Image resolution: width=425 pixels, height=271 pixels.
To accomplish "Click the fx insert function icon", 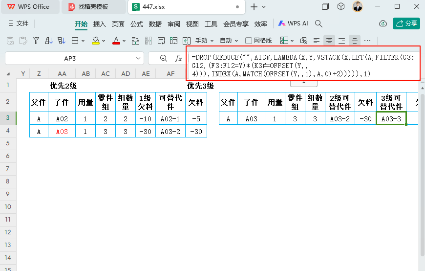I will click(178, 58).
